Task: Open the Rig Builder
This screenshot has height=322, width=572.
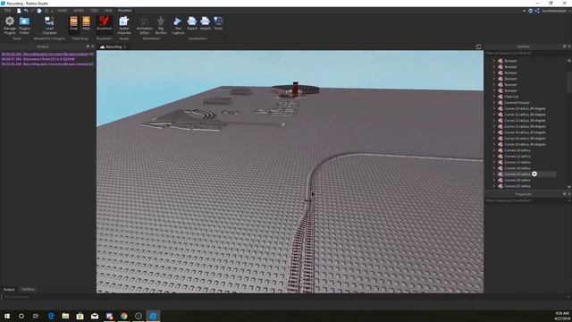Action: 161,25
